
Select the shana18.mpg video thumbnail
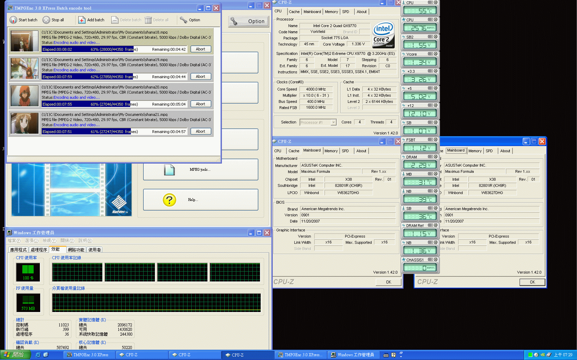pyautogui.click(x=24, y=41)
